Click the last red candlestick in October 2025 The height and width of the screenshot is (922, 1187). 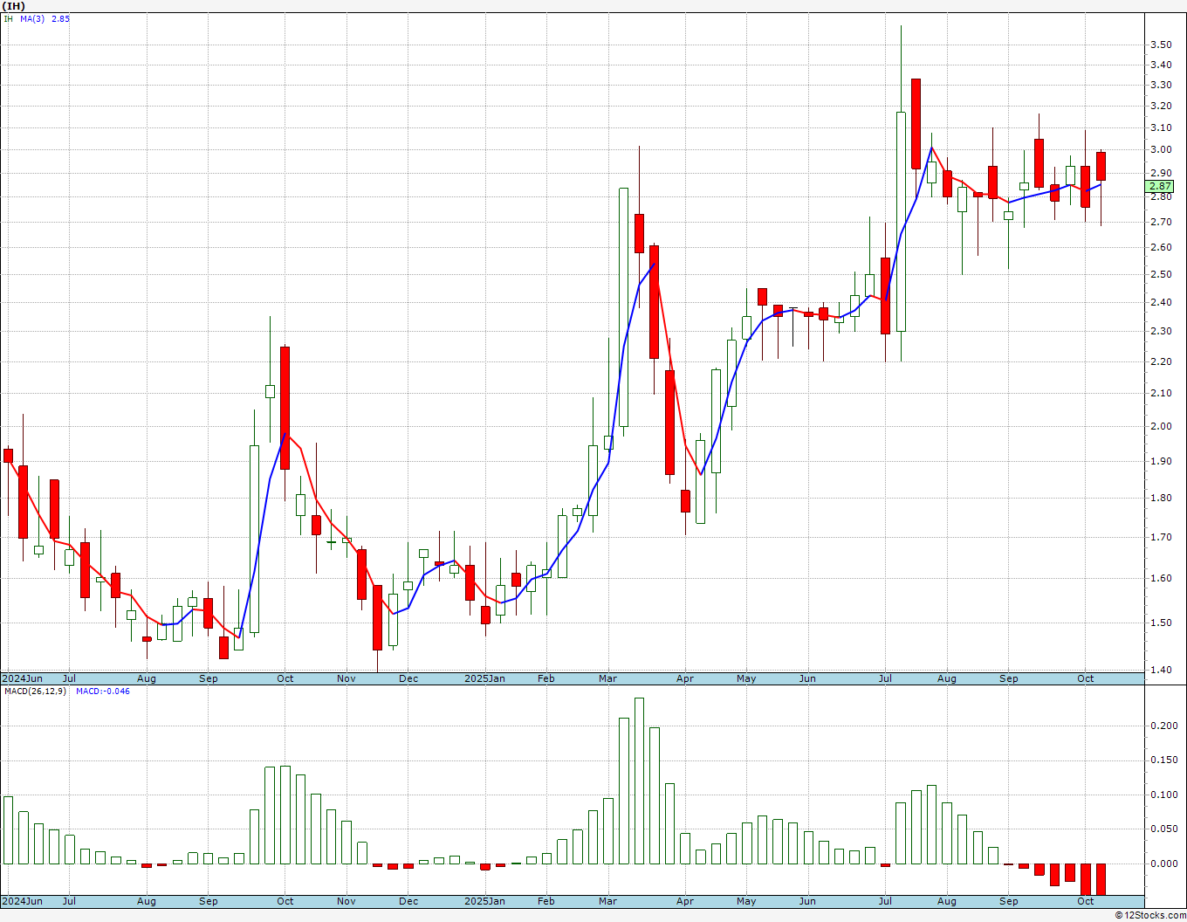(1101, 166)
